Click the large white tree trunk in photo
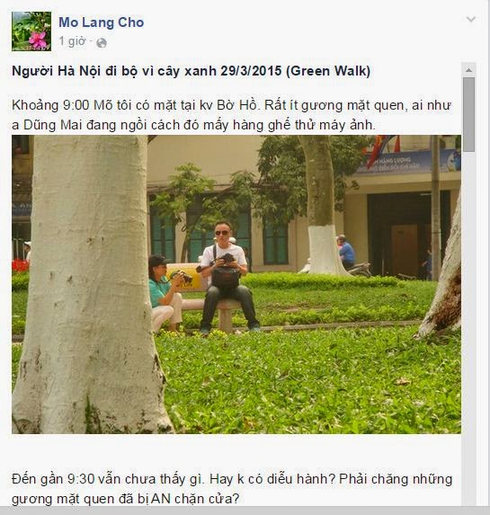Viewport: 490px width, 515px height. [92, 284]
